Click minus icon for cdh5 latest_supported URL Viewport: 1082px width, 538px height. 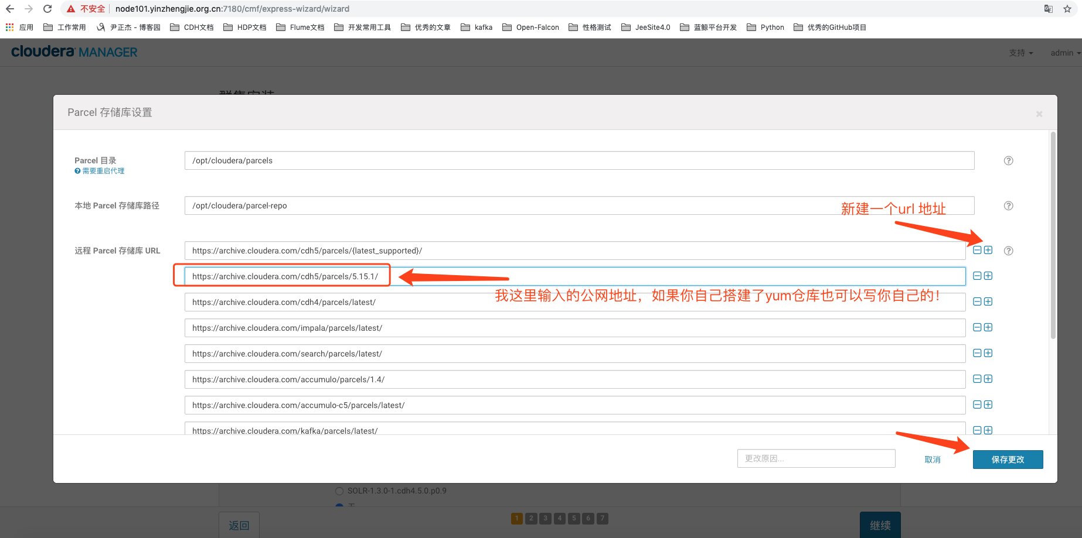click(x=977, y=250)
